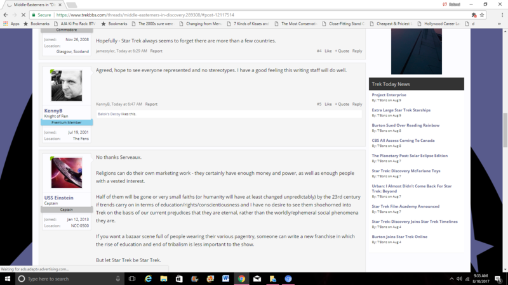Open USS Einstein's profile name
Screen dimensions: 508x285
point(58,198)
